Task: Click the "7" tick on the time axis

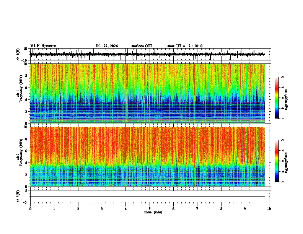Action: (197, 209)
